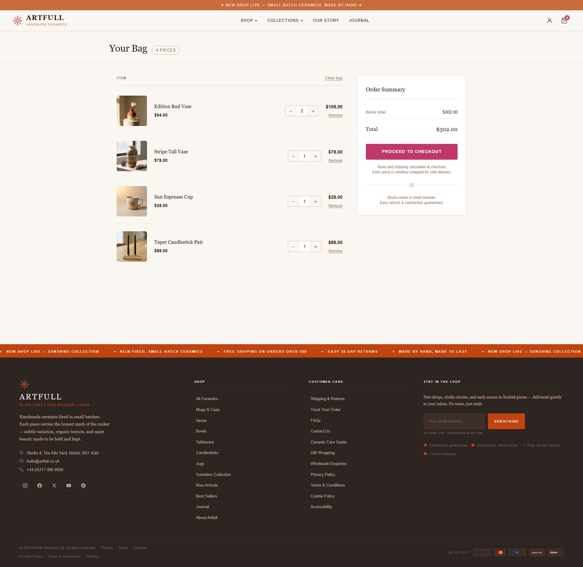Open the X (Twitter) social icon

(x=54, y=485)
